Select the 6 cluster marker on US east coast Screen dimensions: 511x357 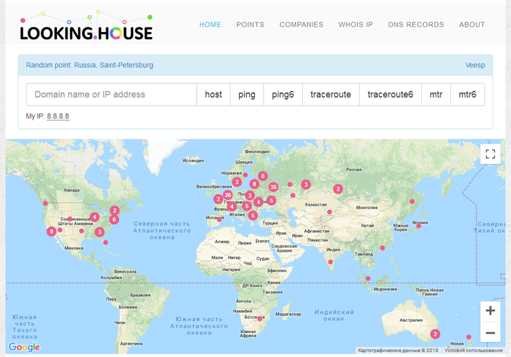[114, 220]
